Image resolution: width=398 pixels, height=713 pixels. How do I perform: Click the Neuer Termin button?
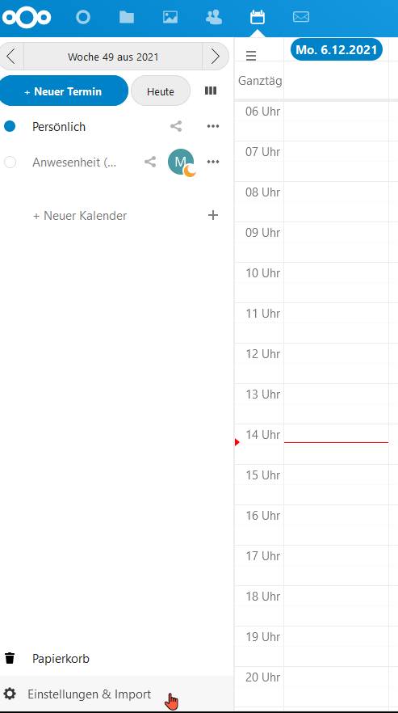coord(63,91)
